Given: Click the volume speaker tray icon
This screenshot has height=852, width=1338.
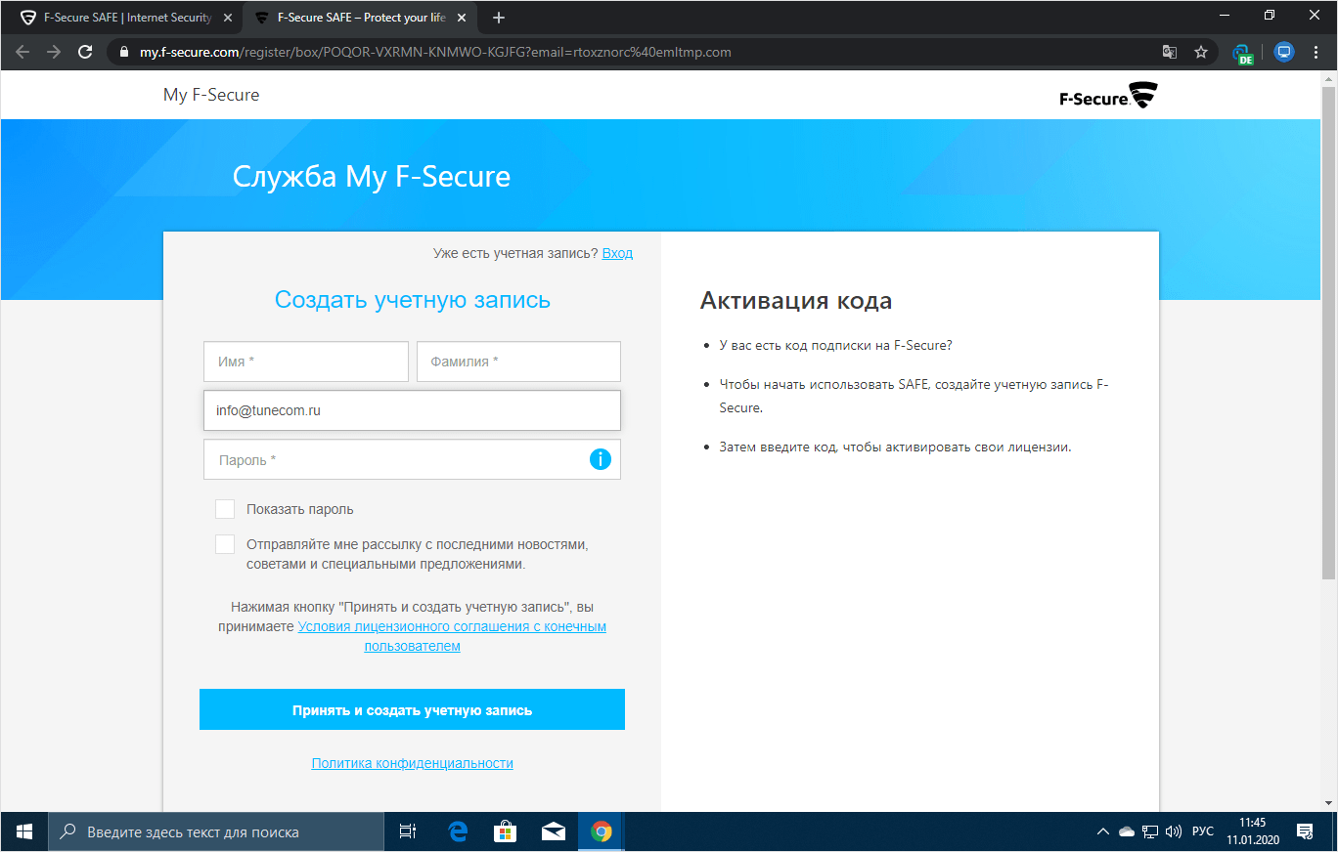Looking at the screenshot, I should pyautogui.click(x=1174, y=831).
